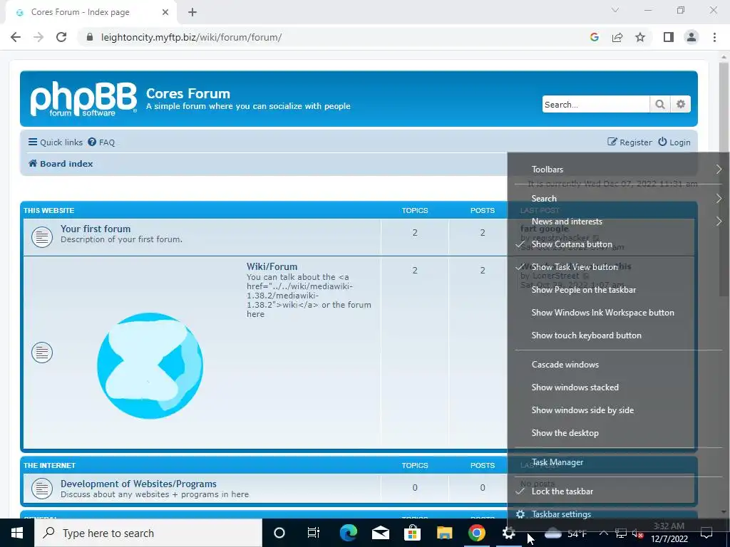Screen dimensions: 730x547
Task: Open the browser side panel
Action: click(669, 37)
